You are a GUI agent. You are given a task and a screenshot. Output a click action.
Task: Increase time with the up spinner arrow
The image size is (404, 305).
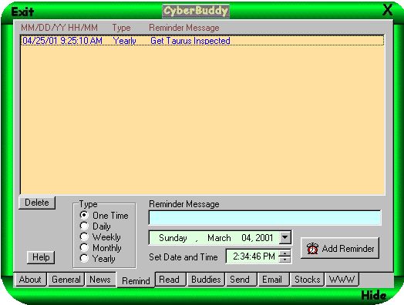pyautogui.click(x=284, y=253)
